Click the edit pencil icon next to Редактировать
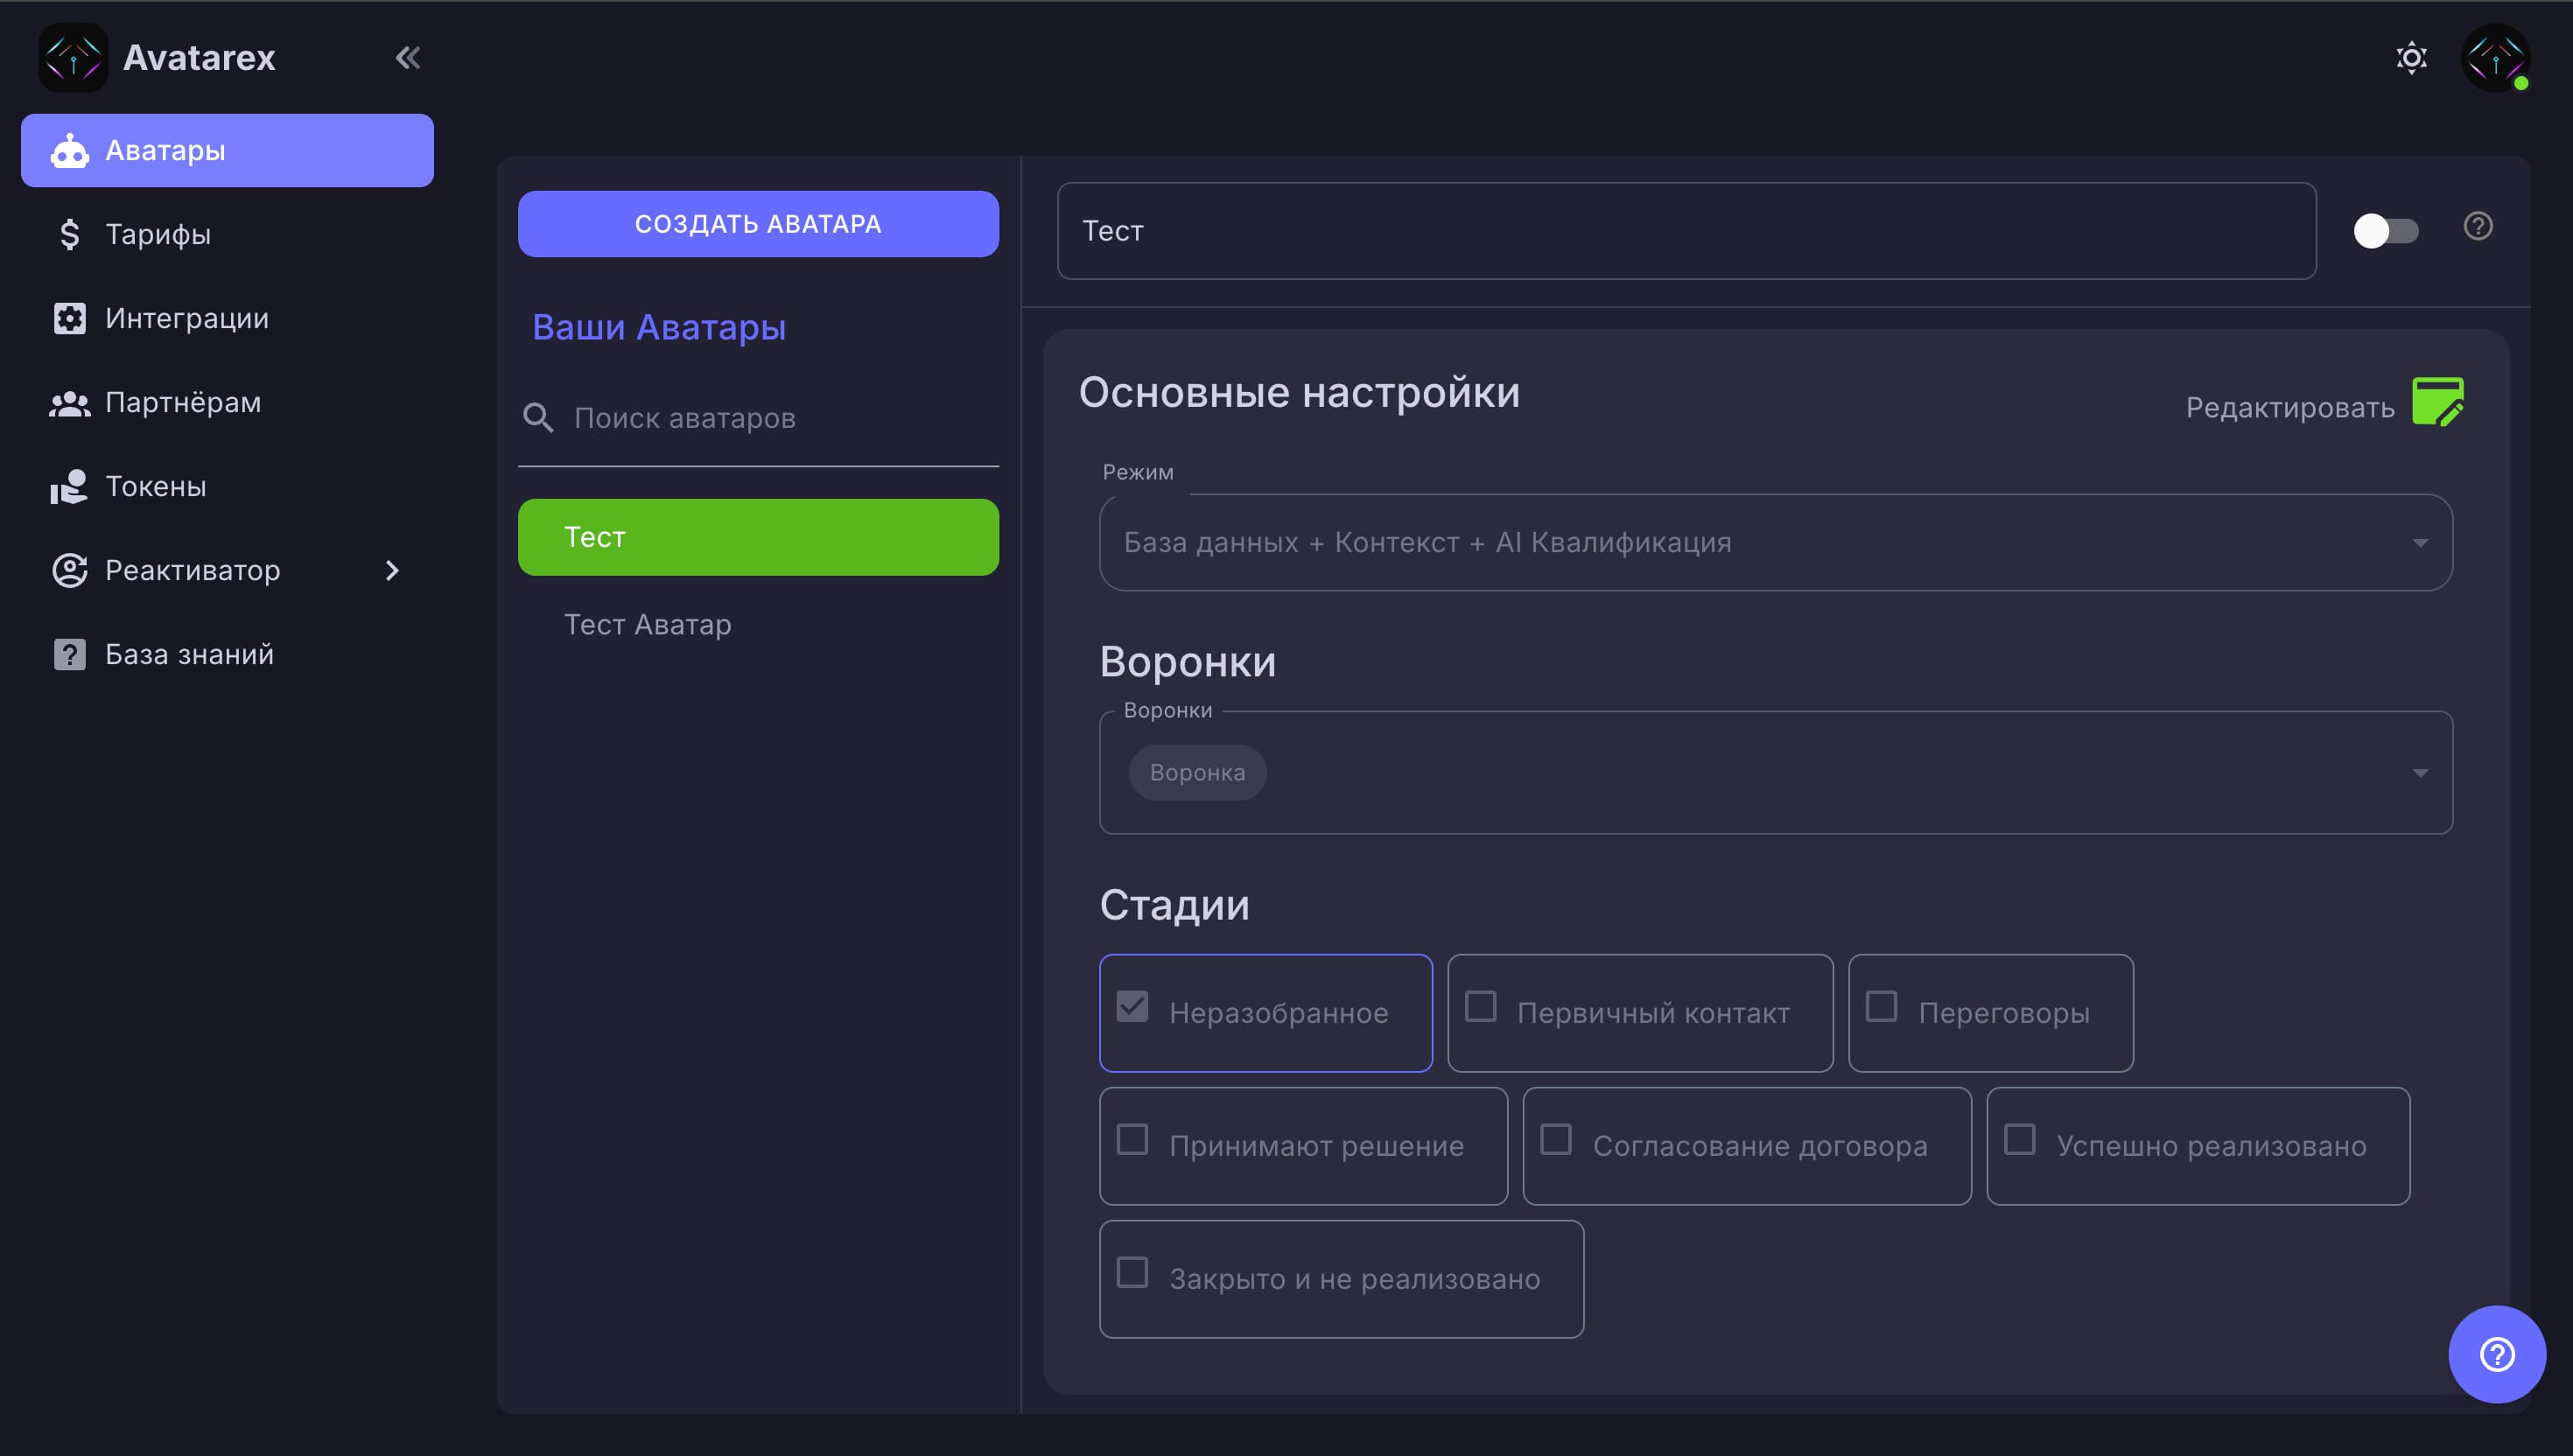This screenshot has height=1456, width=2573. coord(2439,401)
